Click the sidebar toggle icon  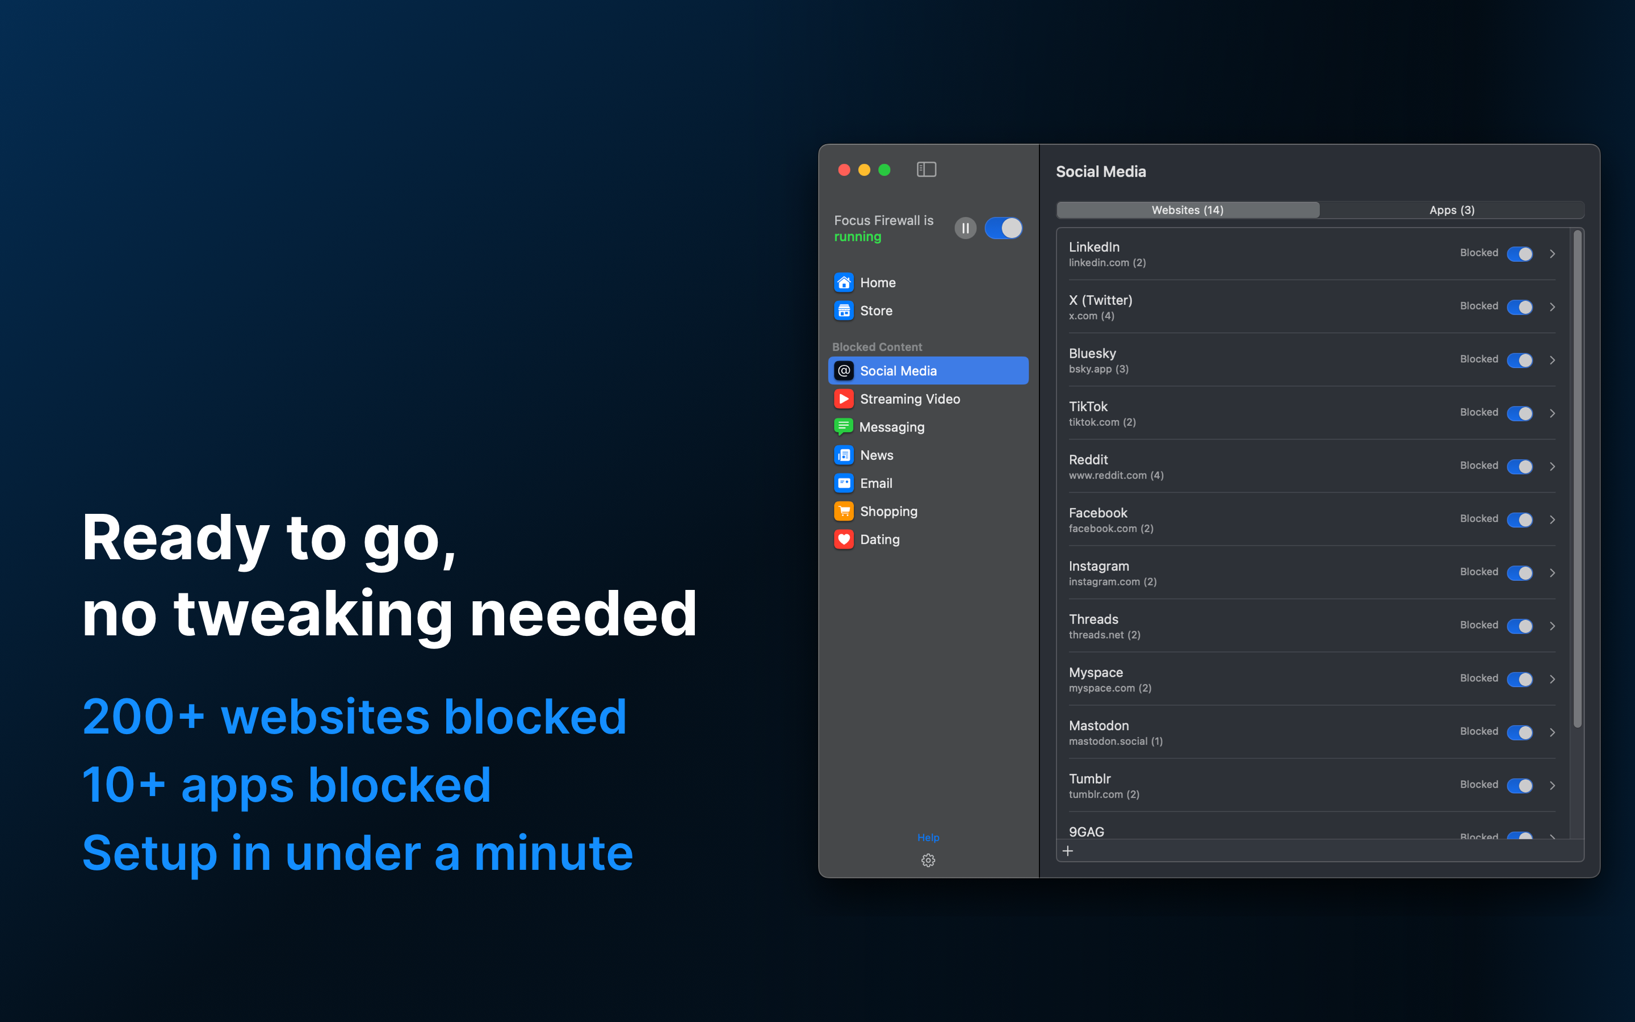point(927,170)
